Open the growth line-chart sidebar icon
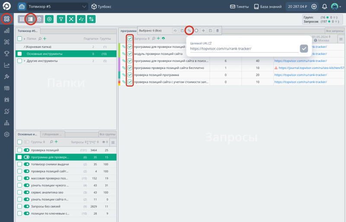 click(x=6, y=65)
